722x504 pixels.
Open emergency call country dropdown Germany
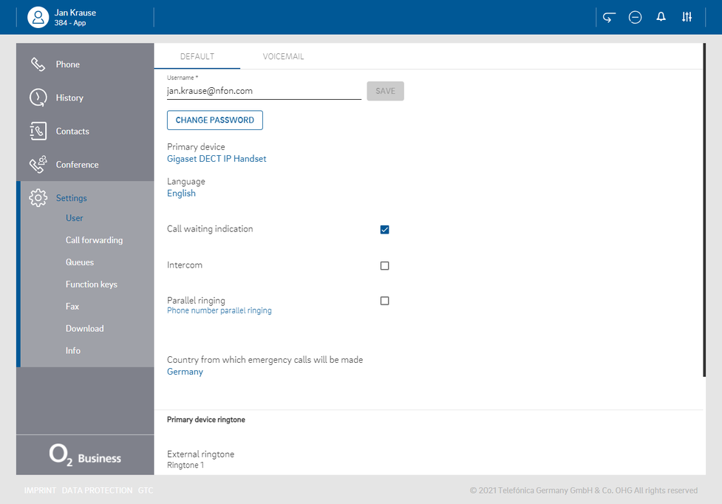[x=185, y=372]
